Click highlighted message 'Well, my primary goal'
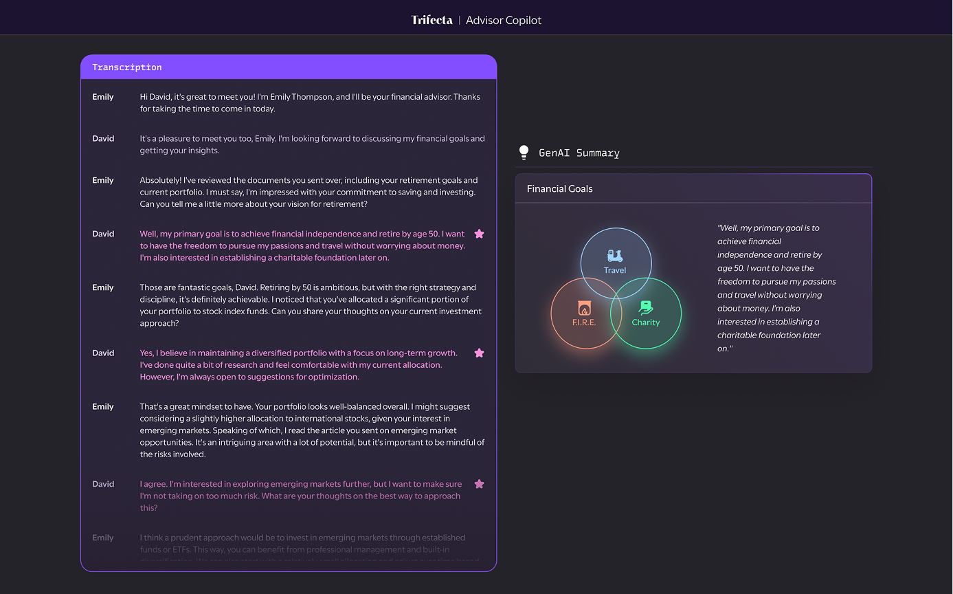Screen dimensions: 953x594 coord(302,246)
